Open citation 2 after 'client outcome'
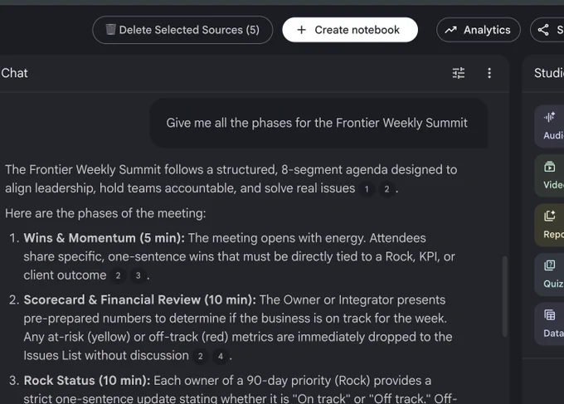Image resolution: width=564 pixels, height=404 pixels. pyautogui.click(x=118, y=276)
